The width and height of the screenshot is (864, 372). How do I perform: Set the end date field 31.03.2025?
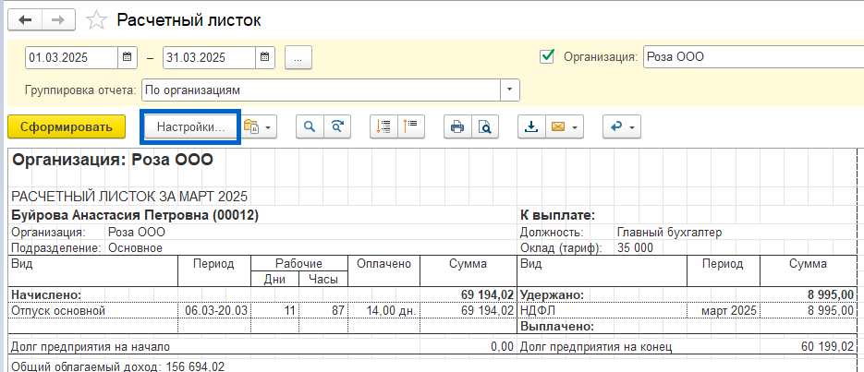(210, 57)
